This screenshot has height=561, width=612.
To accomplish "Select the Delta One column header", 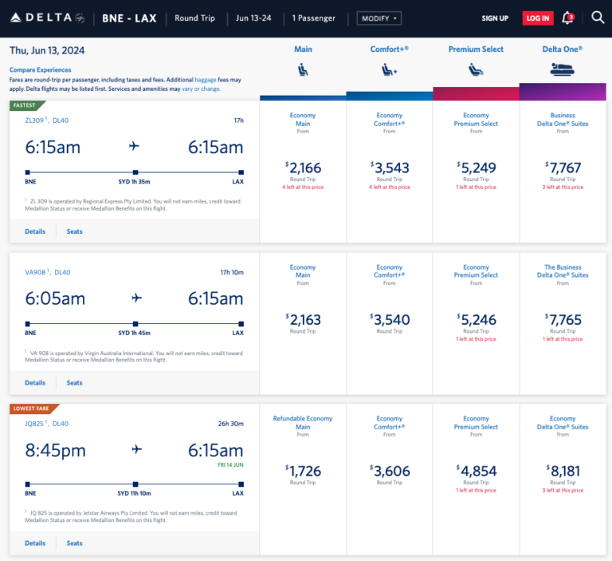I will 563,49.
